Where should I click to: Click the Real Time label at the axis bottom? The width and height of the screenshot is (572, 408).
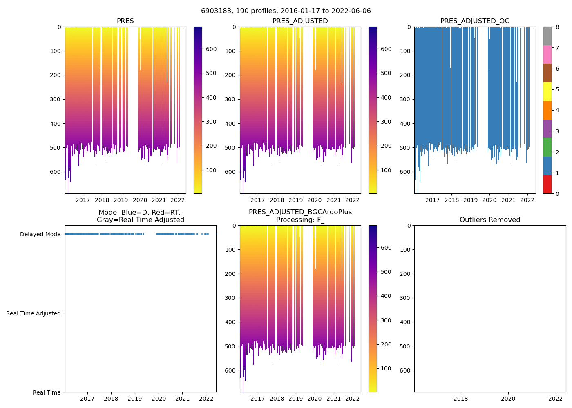coord(47,392)
